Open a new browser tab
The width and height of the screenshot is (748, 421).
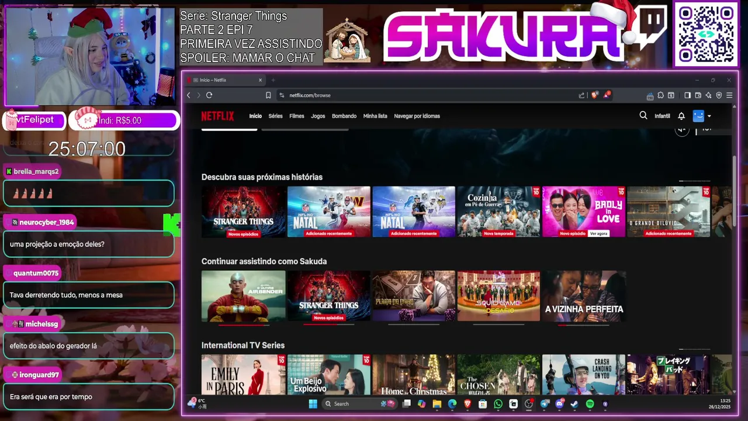pos(273,80)
